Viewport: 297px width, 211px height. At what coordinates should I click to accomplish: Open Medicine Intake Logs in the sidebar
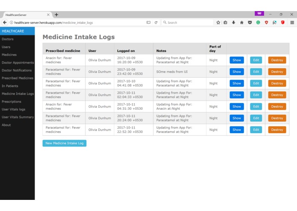pyautogui.click(x=18, y=94)
